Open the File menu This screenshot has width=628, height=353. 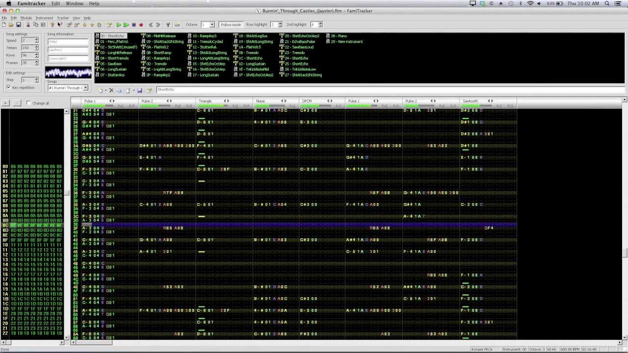[x=4, y=18]
